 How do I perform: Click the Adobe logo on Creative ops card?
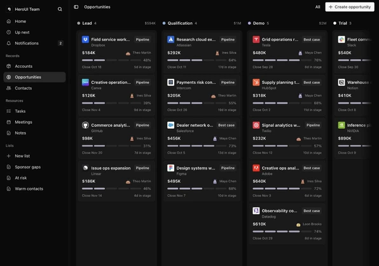point(256,168)
